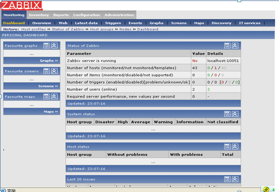This screenshot has height=192, width=279.
Task: Collapse the Favourite graphs widget
Action: click(x=54, y=46)
